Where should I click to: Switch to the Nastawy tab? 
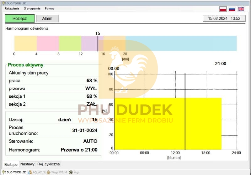pyautogui.click(x=27, y=164)
